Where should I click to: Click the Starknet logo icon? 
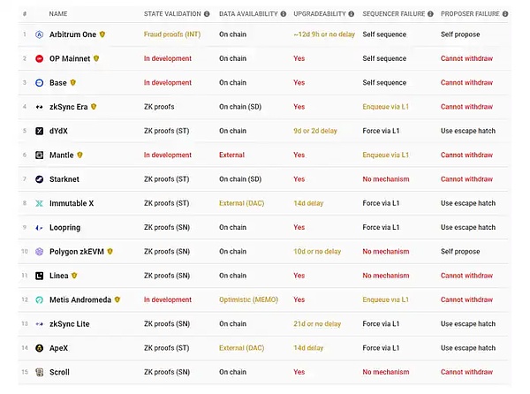click(x=40, y=179)
